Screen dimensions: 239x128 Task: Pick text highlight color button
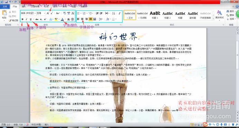click(x=56, y=19)
